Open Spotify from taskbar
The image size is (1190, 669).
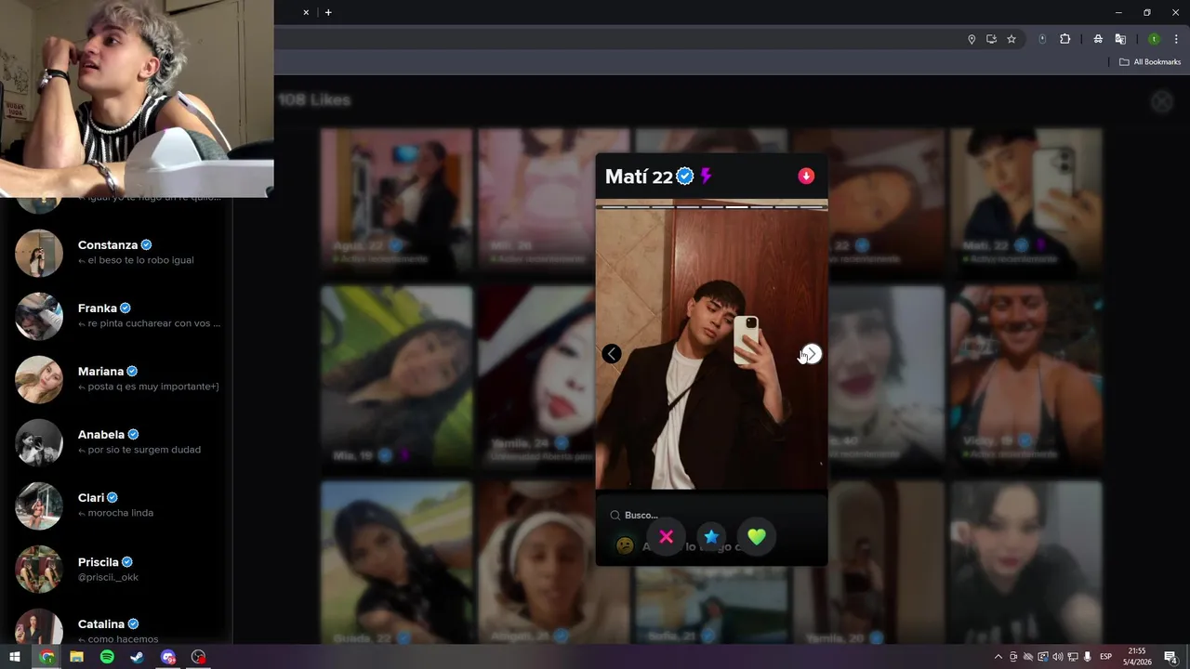[107, 657]
